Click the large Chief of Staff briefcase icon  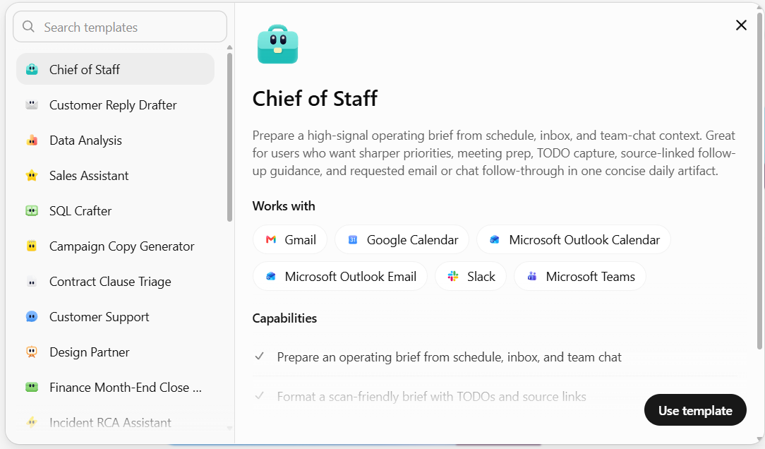pyautogui.click(x=277, y=44)
